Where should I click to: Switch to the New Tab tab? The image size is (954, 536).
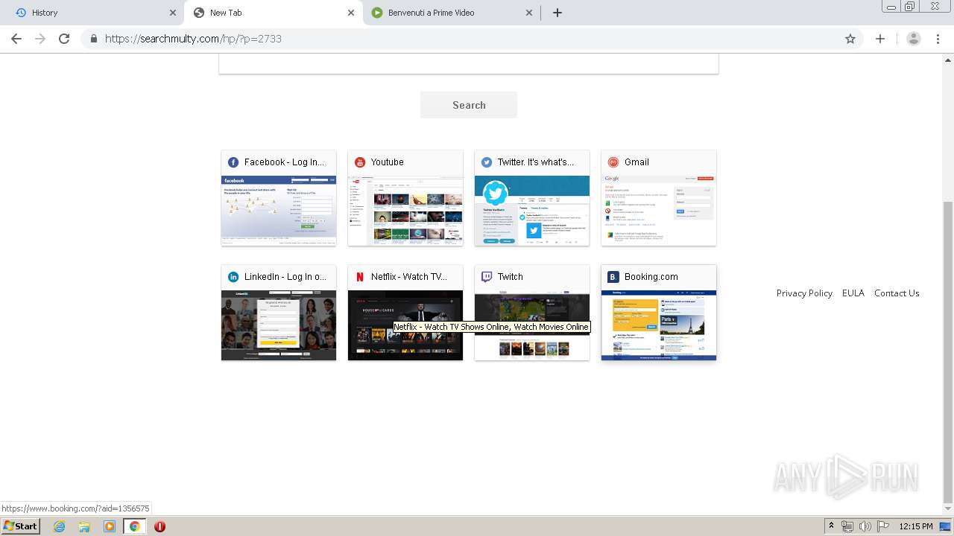point(272,13)
